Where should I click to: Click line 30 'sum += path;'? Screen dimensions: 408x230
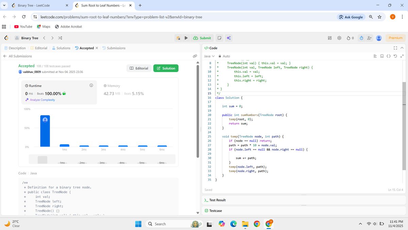(246, 158)
